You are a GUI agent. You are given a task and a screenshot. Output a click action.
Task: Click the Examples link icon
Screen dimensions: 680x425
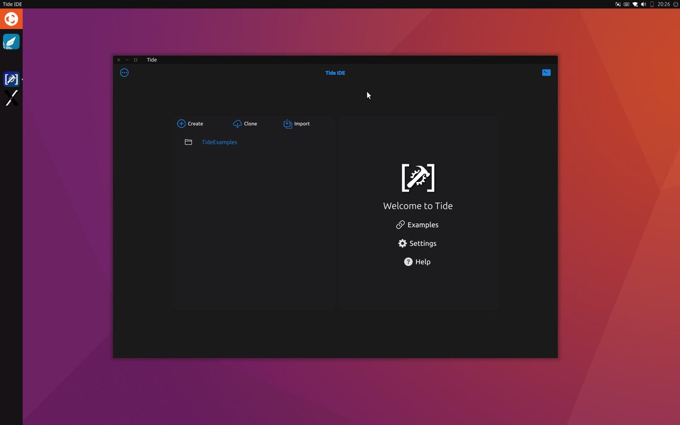401,225
